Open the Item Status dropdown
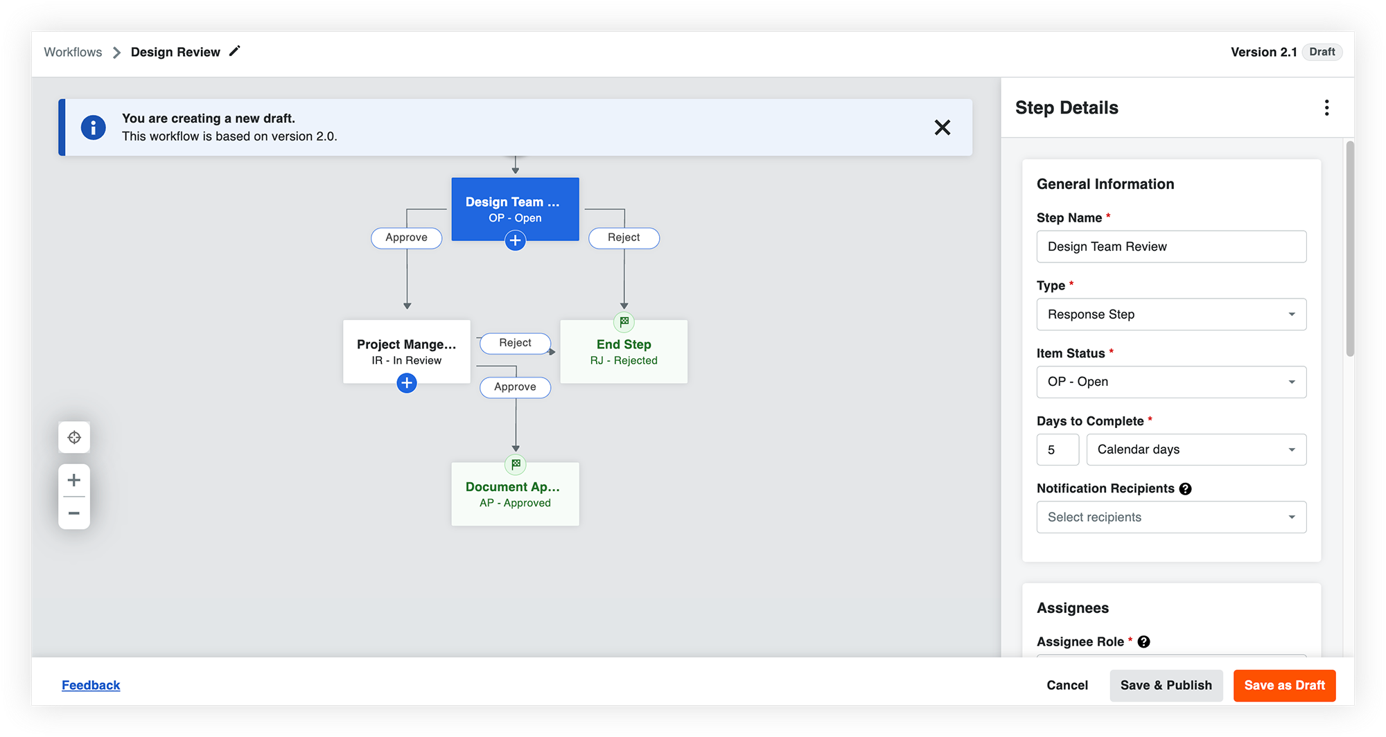Image resolution: width=1386 pixels, height=737 pixels. pyautogui.click(x=1292, y=382)
